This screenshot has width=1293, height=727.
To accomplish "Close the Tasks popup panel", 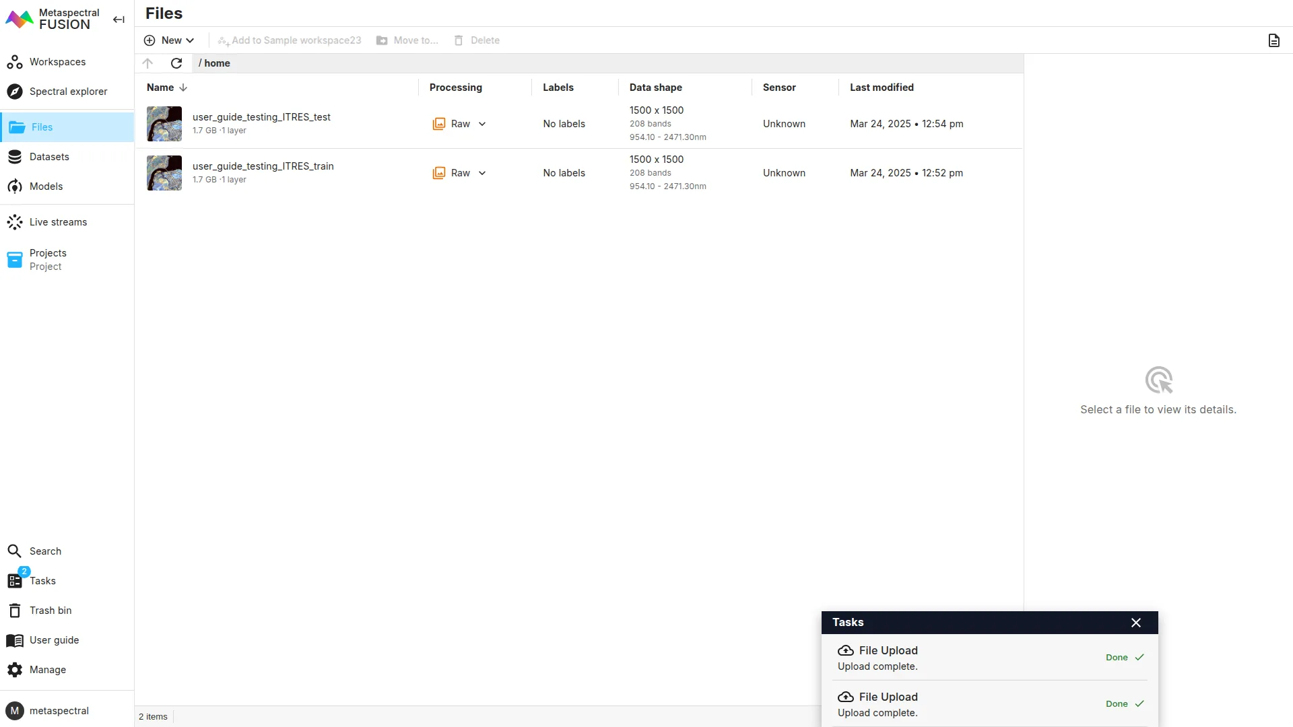I will pos(1136,623).
